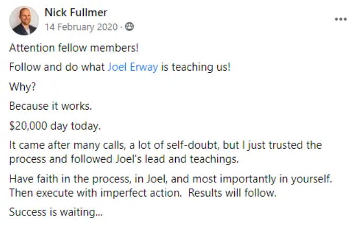Click the 'Attention fellow members!' line
The image size is (362, 225).
click(74, 48)
